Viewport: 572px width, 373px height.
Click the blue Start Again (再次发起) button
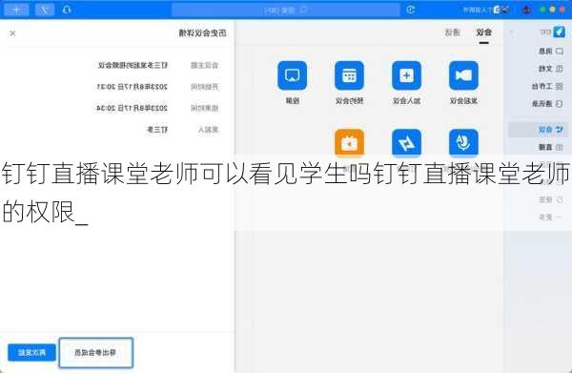(31, 353)
